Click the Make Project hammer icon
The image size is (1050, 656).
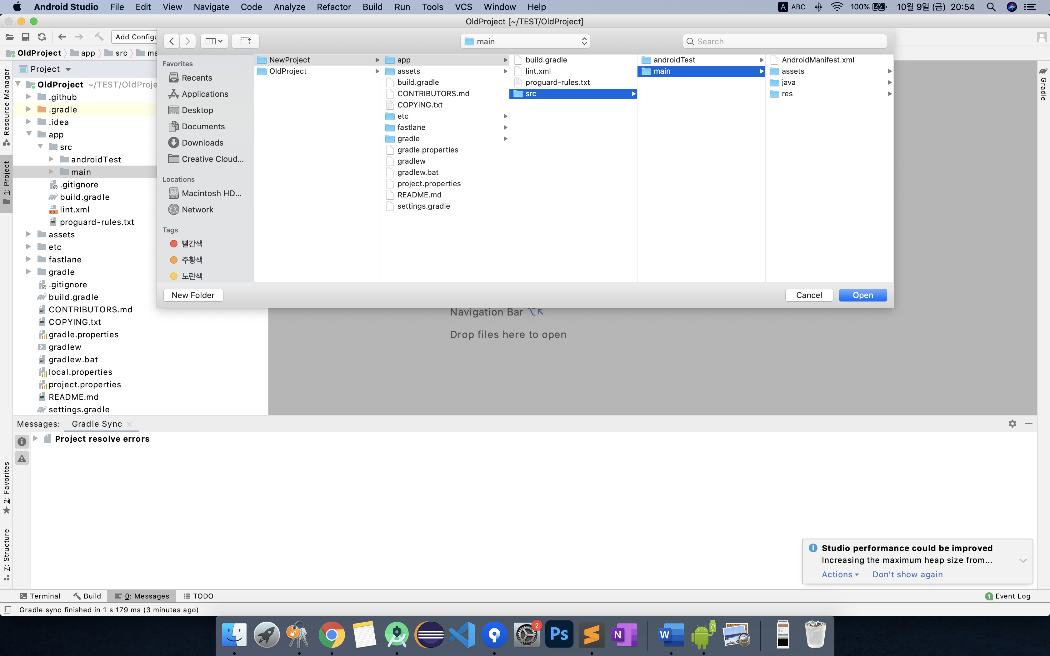99,37
